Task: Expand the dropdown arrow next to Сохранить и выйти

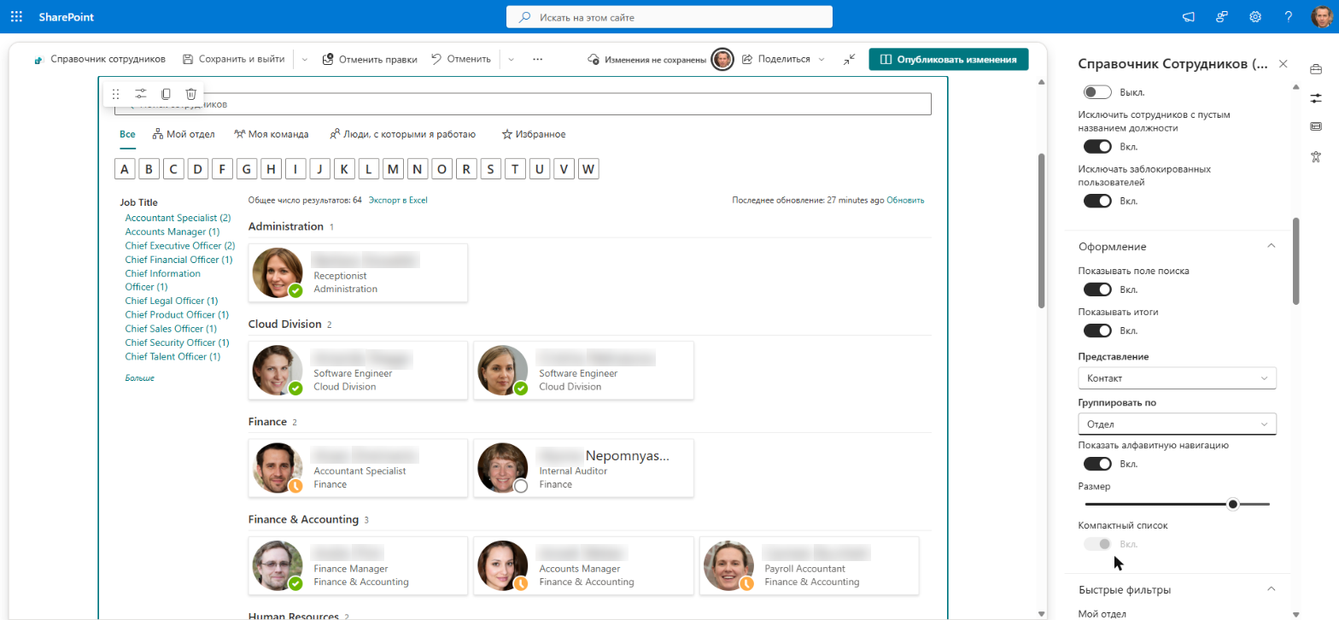Action: point(304,60)
